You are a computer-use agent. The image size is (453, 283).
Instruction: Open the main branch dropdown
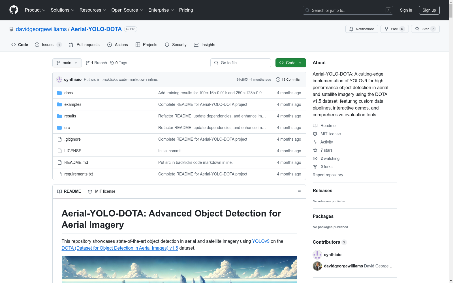[x=67, y=63]
